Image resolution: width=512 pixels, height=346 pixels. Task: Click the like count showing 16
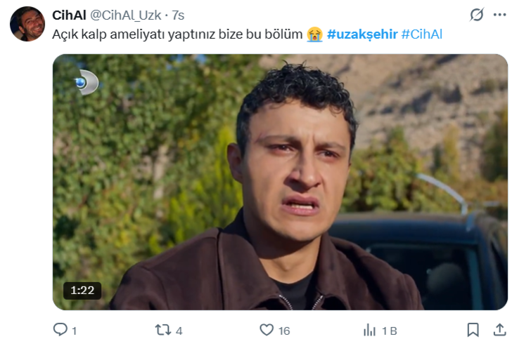click(284, 331)
